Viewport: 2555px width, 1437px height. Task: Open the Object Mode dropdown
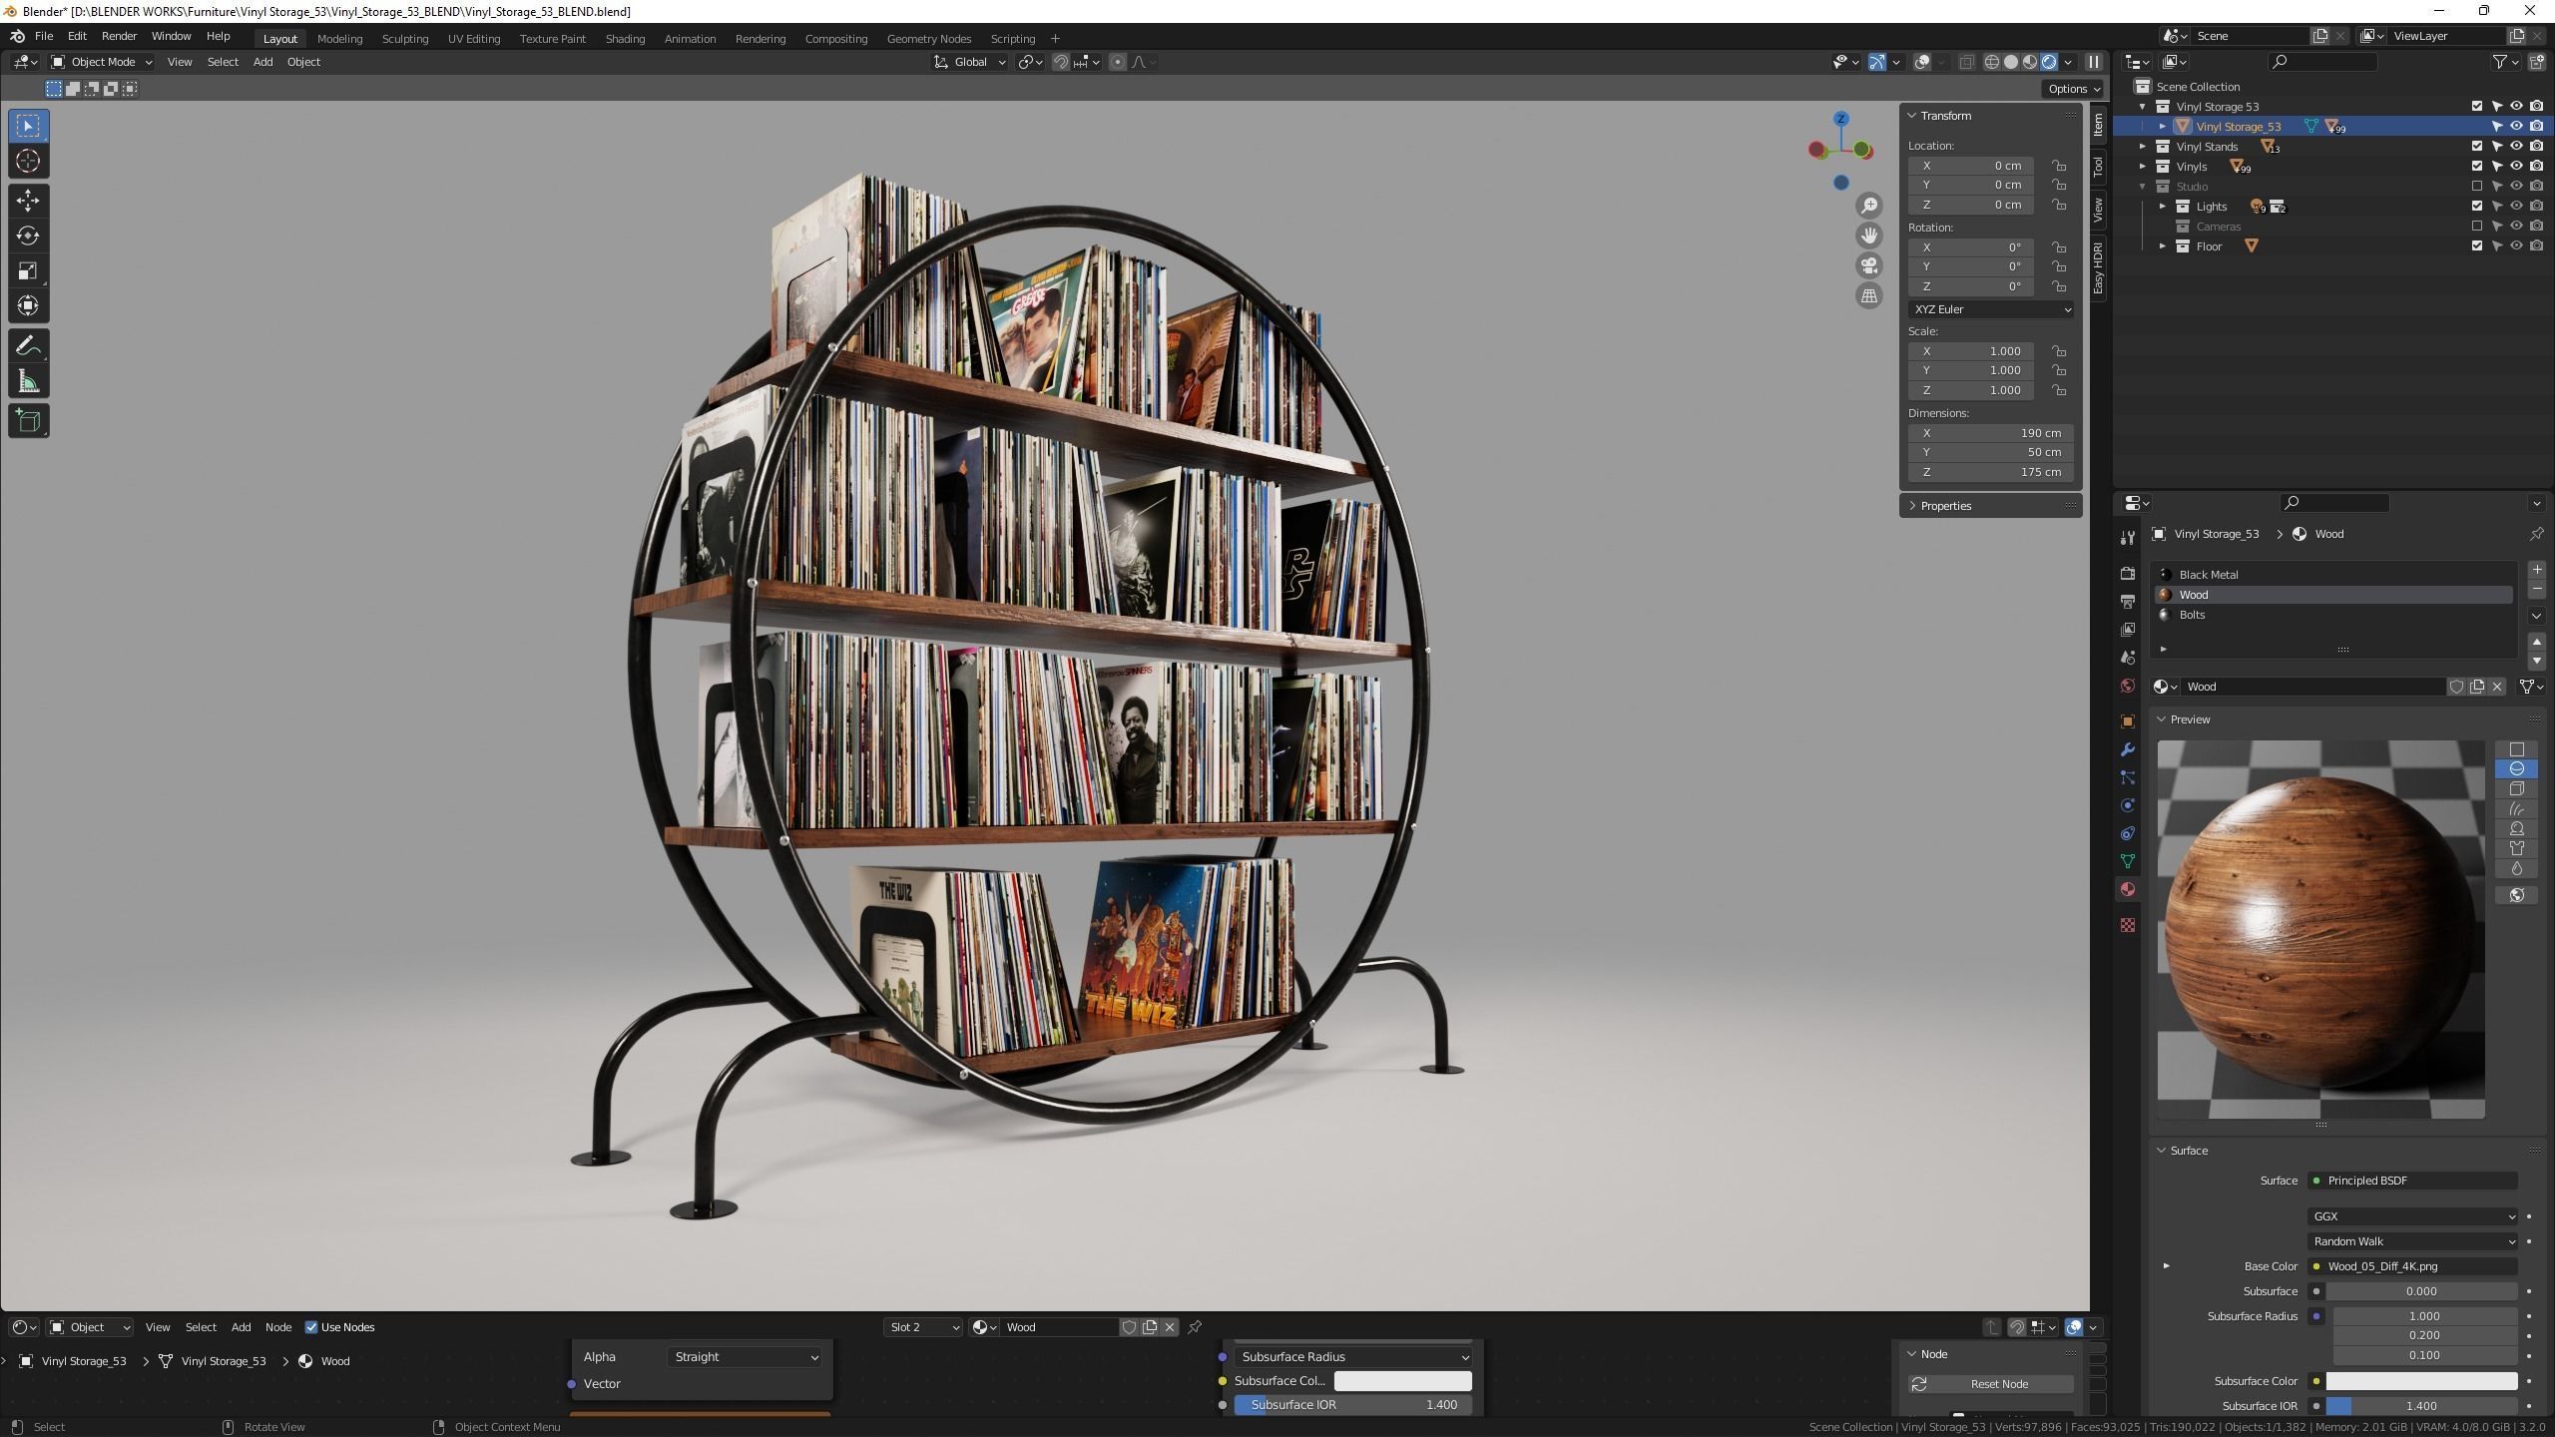[x=102, y=62]
